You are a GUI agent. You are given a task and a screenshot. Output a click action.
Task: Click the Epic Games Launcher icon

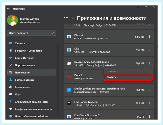click(x=69, y=103)
